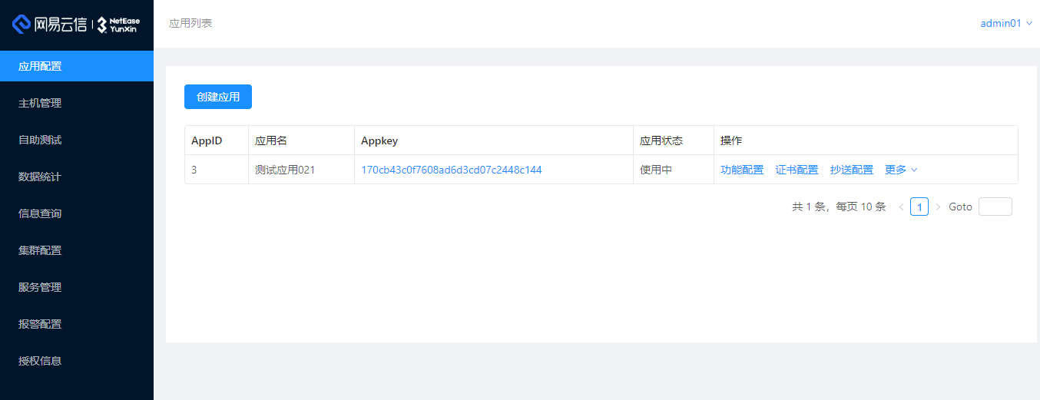The width and height of the screenshot is (1040, 400).
Task: Click the previous page arrow
Action: click(x=901, y=207)
